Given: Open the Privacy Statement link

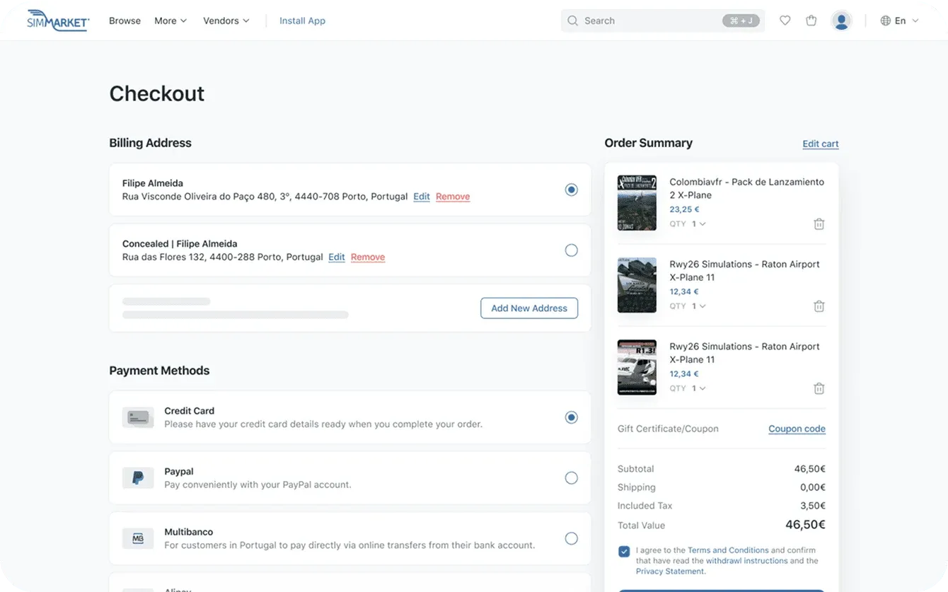Looking at the screenshot, I should point(670,571).
